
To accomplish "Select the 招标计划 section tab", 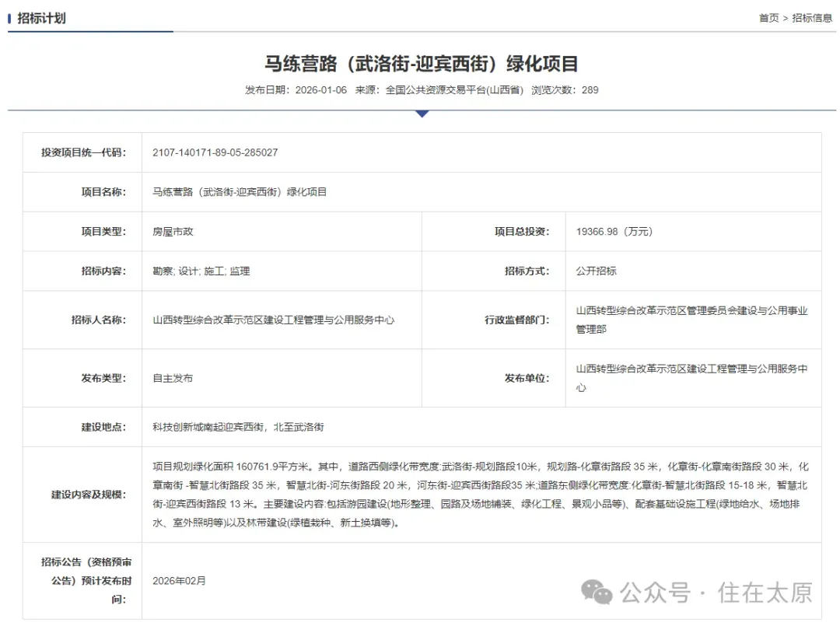I will [x=41, y=18].
